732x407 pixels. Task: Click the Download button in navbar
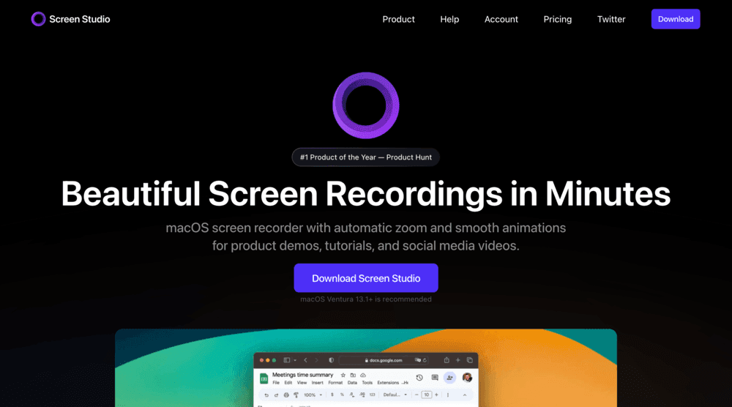point(676,19)
